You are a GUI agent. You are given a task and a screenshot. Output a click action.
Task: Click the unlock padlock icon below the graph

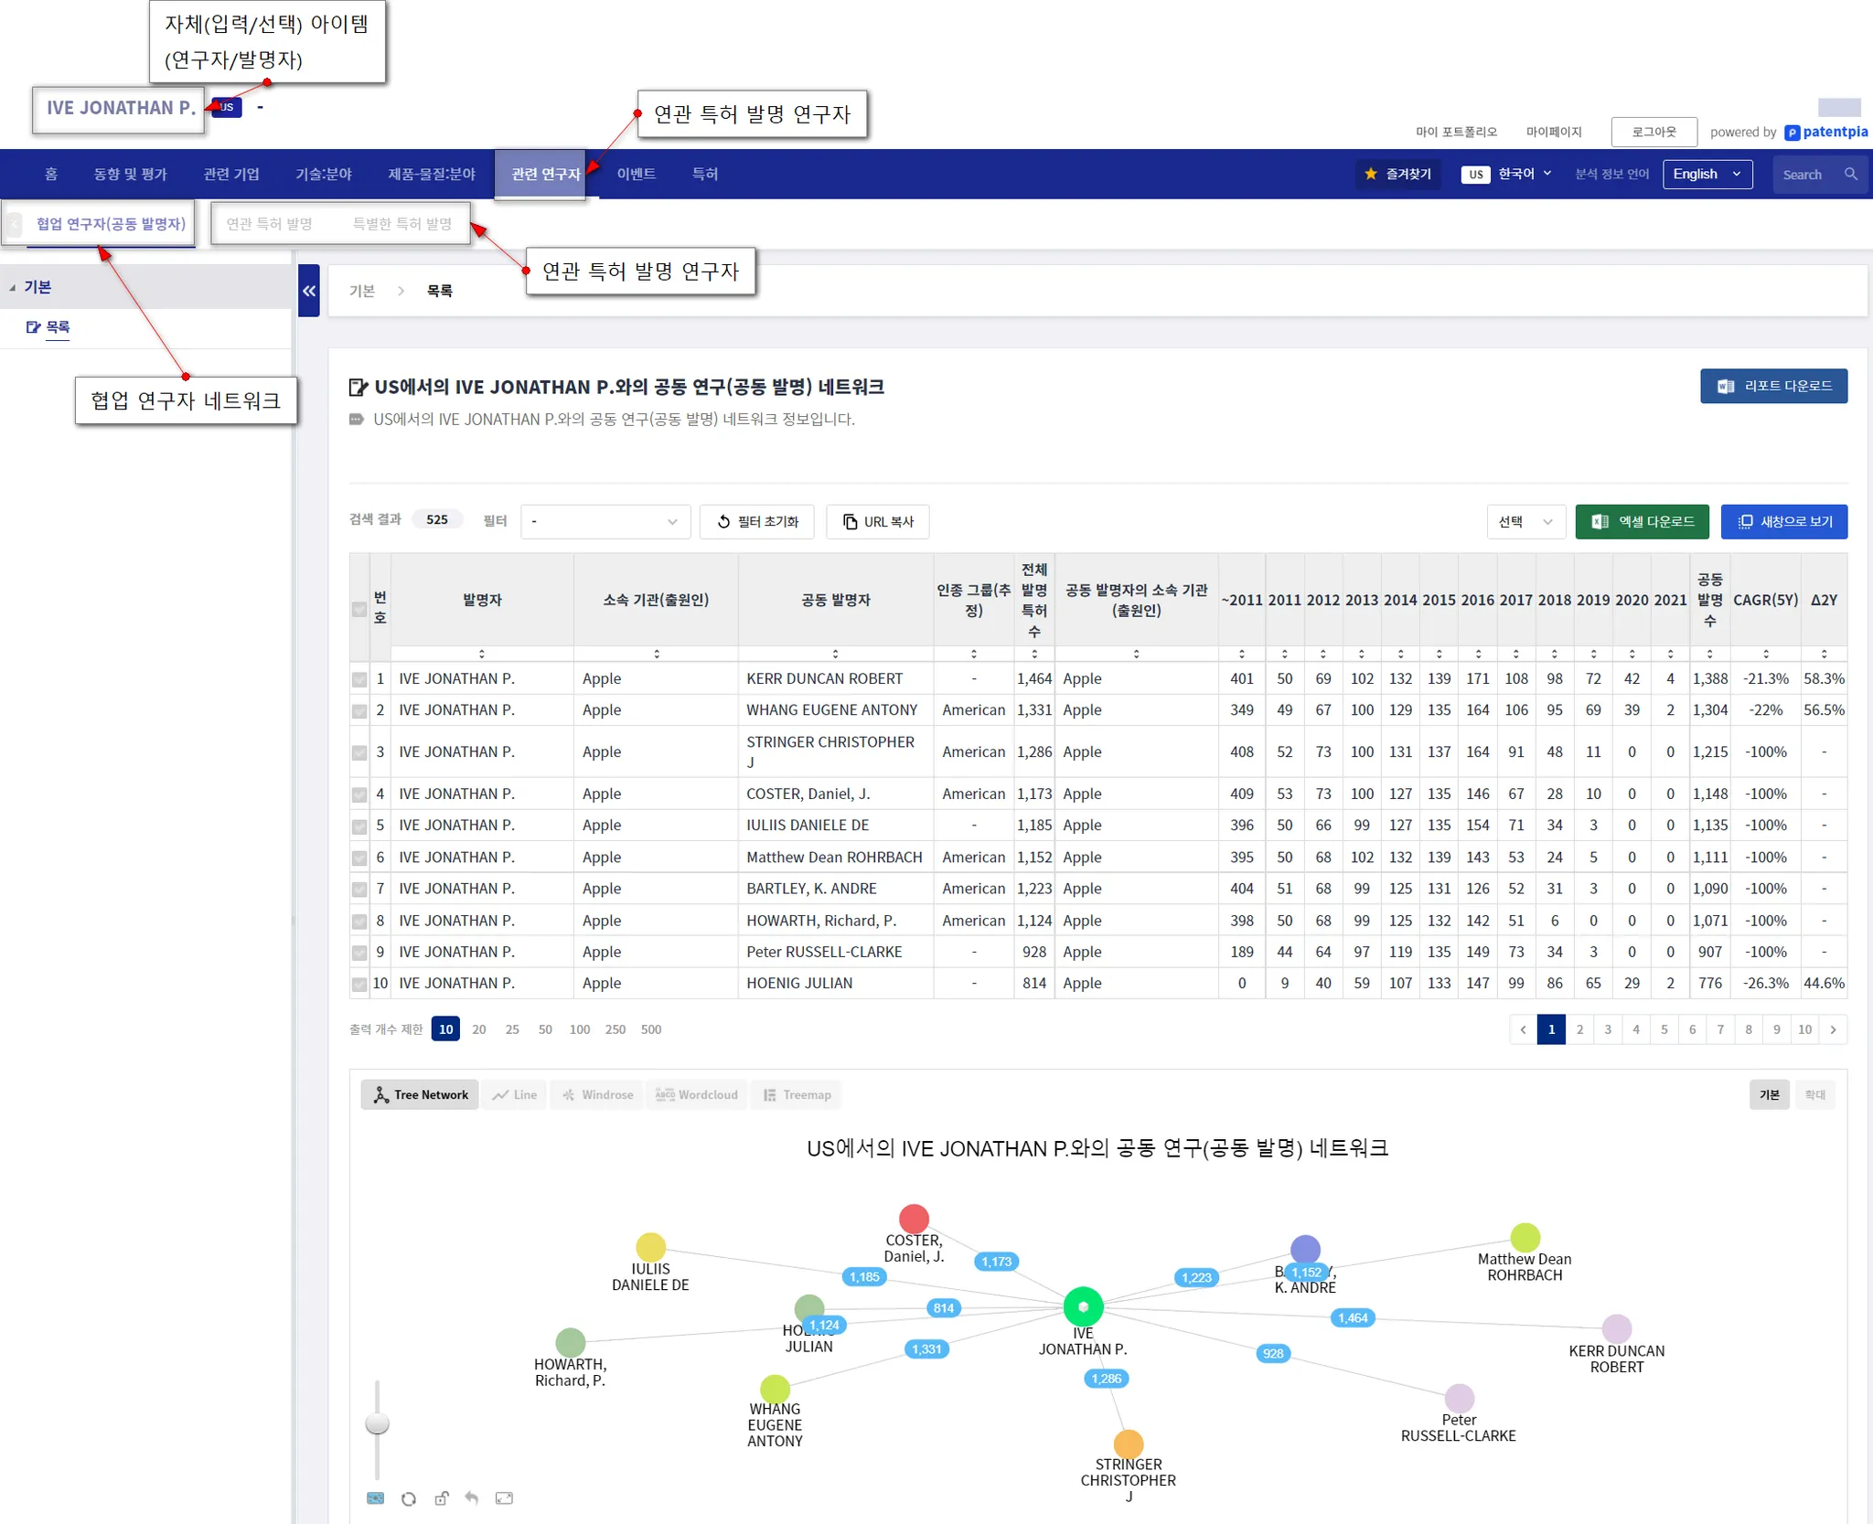[x=442, y=1498]
